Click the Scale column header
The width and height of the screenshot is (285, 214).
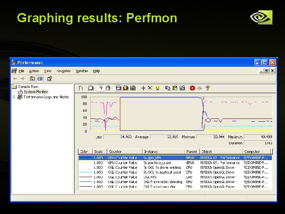(x=100, y=151)
